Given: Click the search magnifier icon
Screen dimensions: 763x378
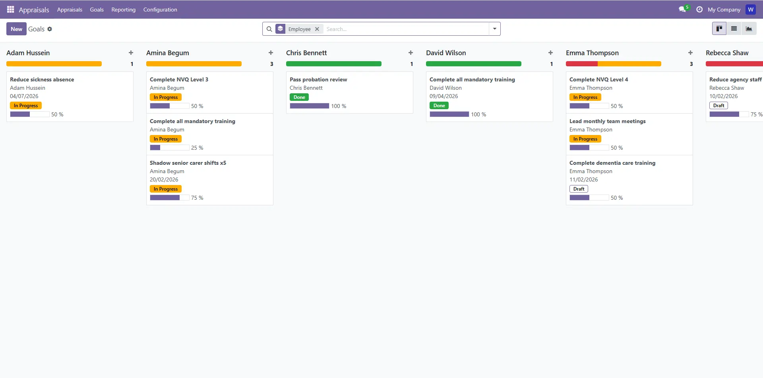Looking at the screenshot, I should (x=269, y=29).
